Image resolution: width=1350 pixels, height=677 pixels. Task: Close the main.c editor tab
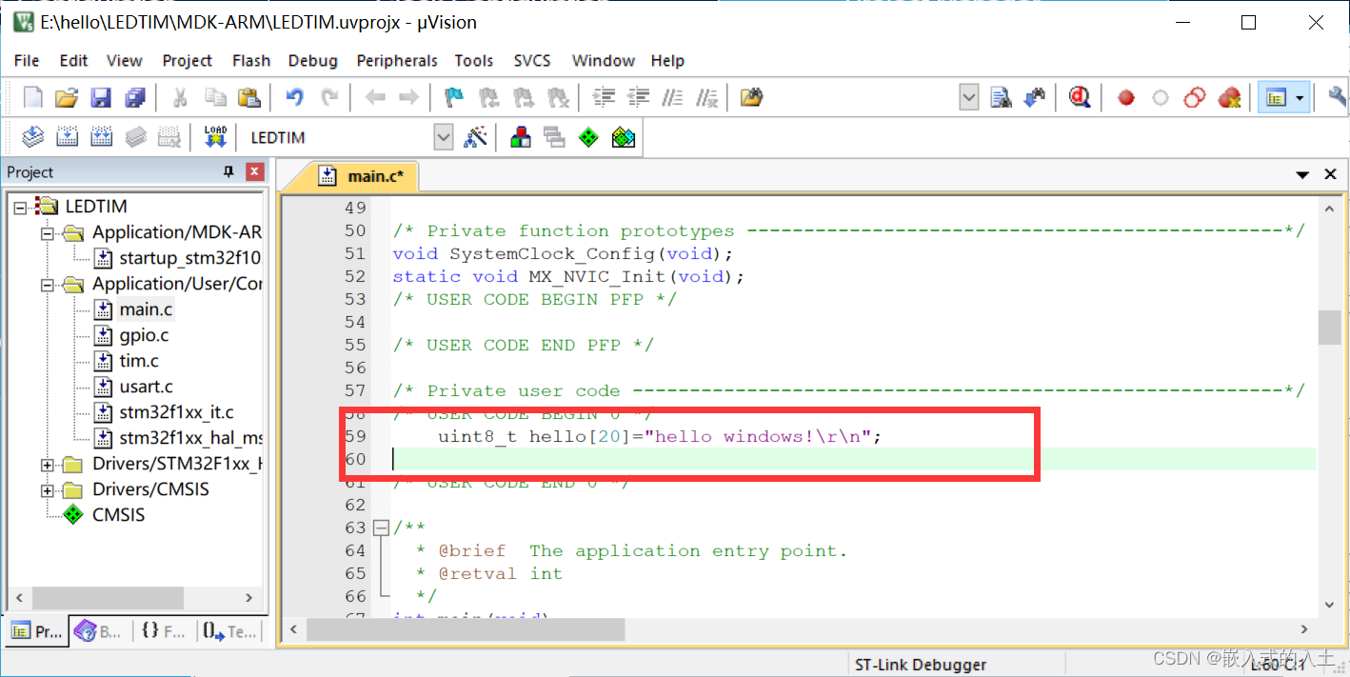tap(1330, 174)
